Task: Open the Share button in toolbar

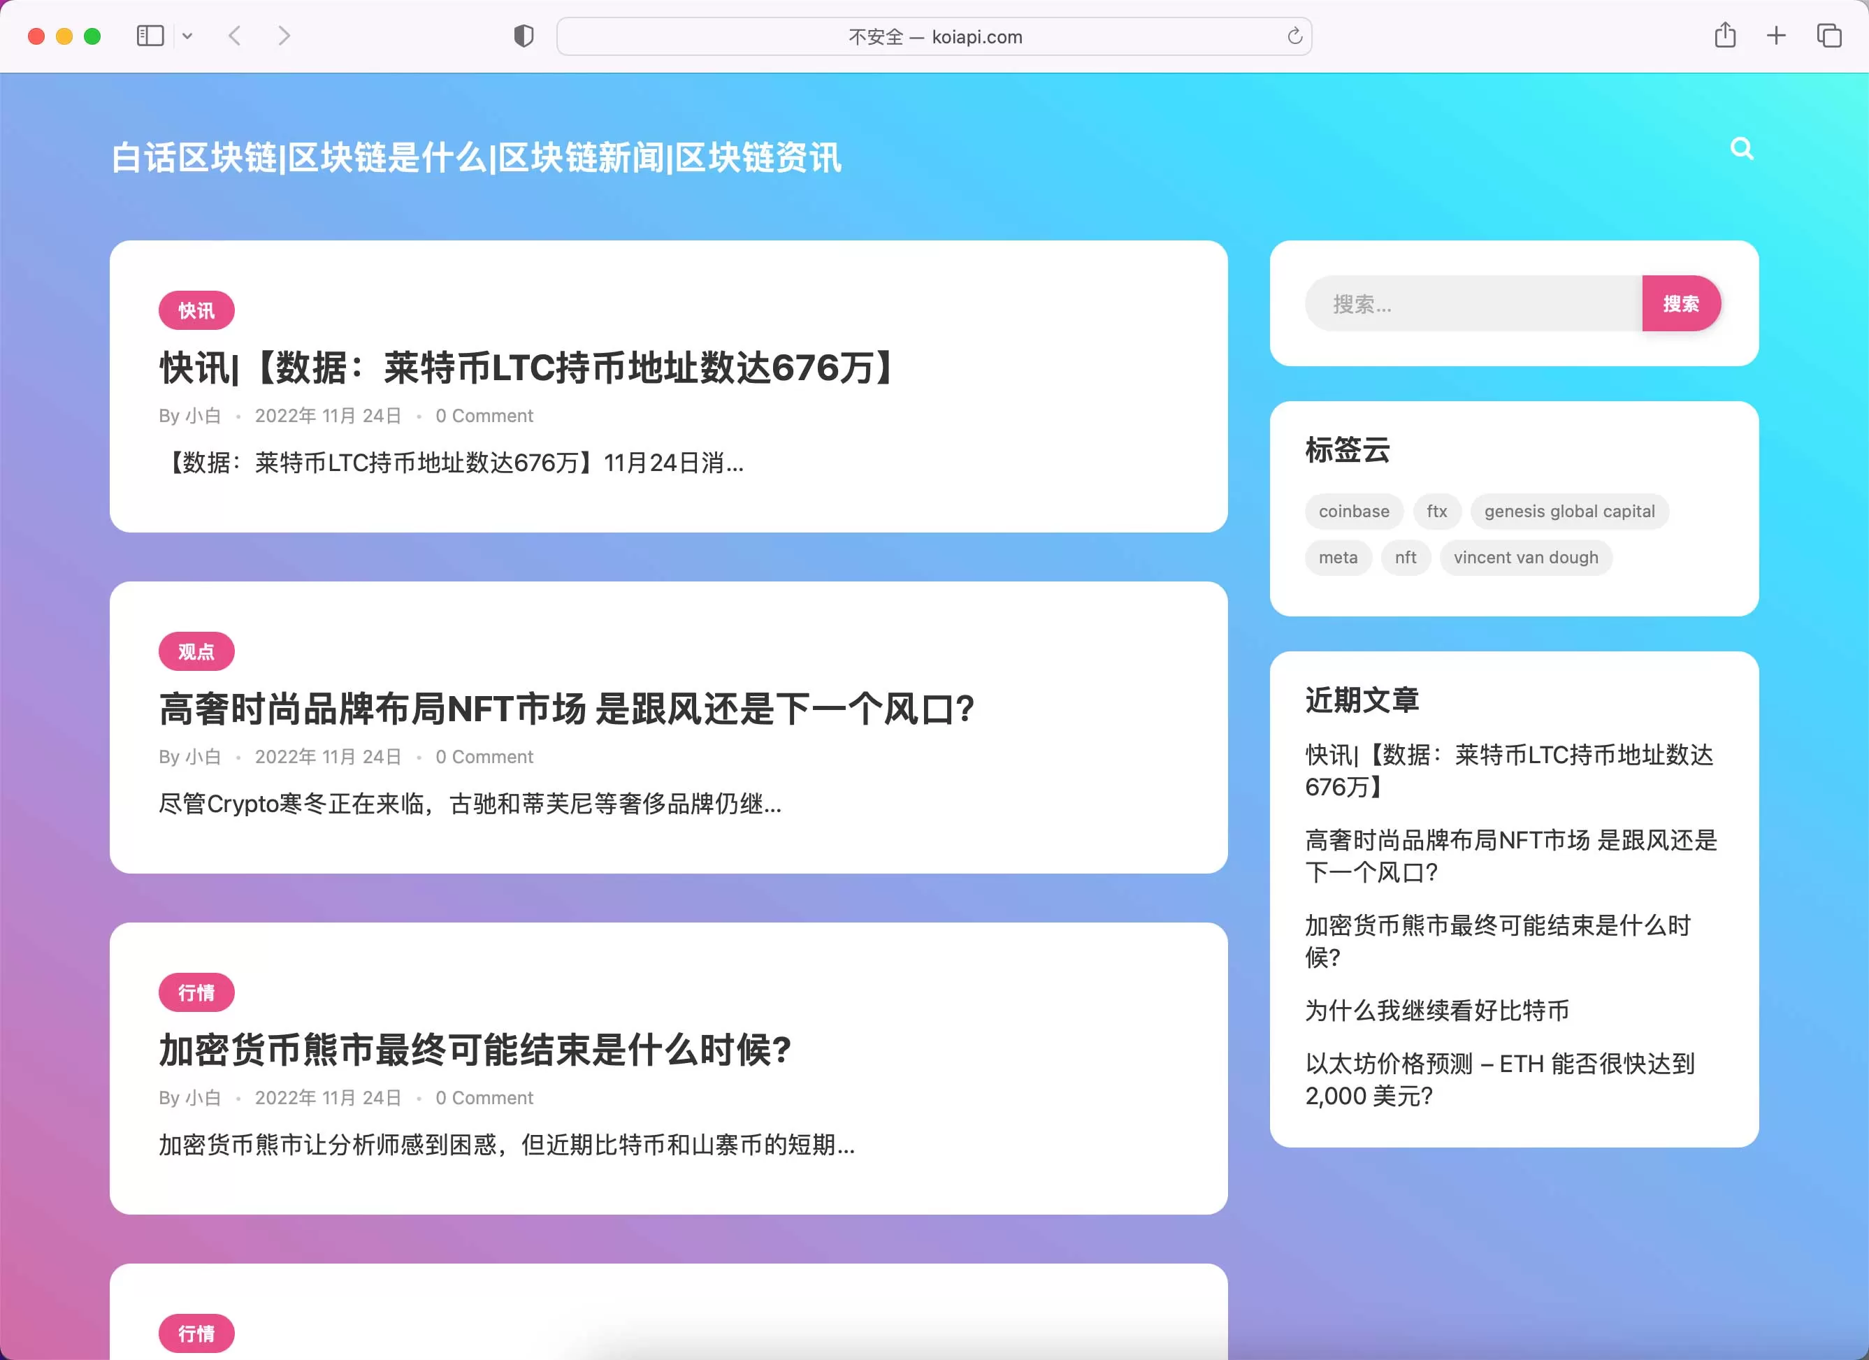Action: pos(1725,36)
